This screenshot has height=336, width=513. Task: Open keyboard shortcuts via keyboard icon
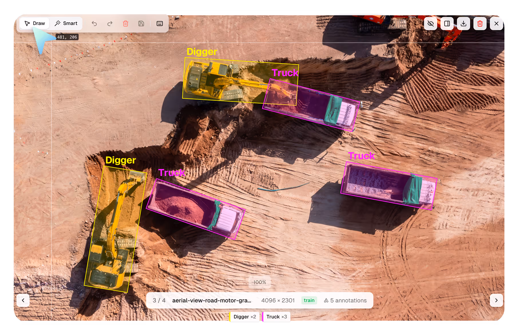[159, 24]
